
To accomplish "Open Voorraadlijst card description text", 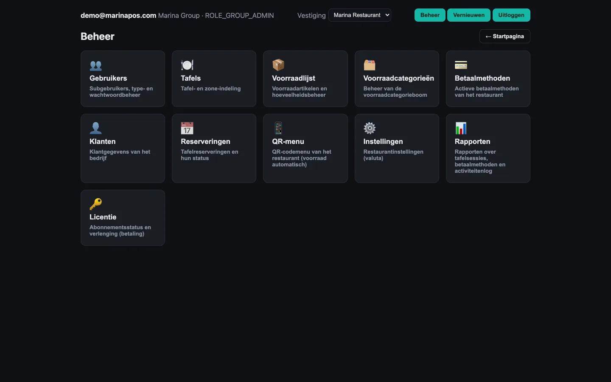I will tap(300, 92).
